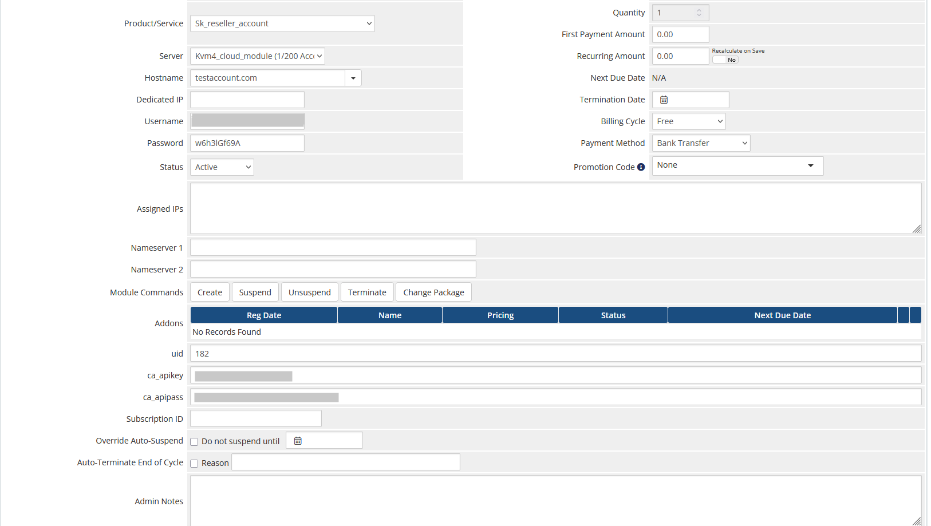
Task: Toggle the Recalculate on Save switch
Action: (x=725, y=60)
